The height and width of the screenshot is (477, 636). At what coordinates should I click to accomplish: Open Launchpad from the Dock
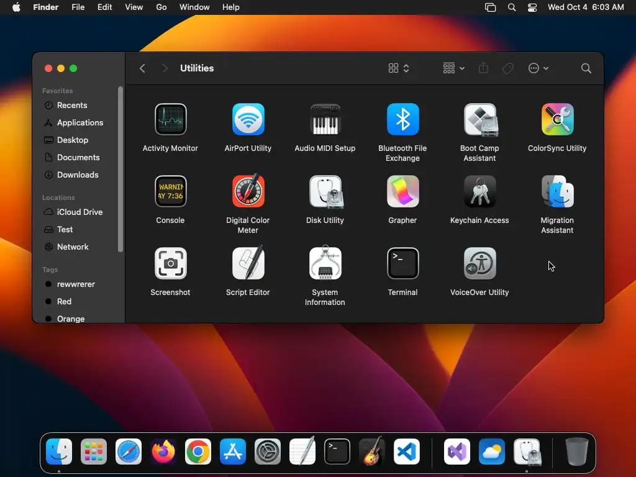[x=94, y=452]
